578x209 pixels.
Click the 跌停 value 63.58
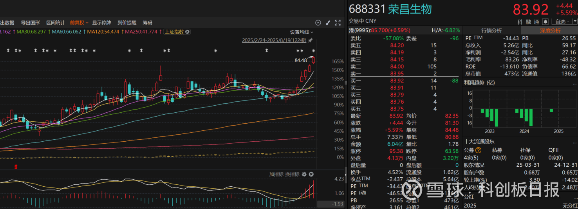point(452,151)
